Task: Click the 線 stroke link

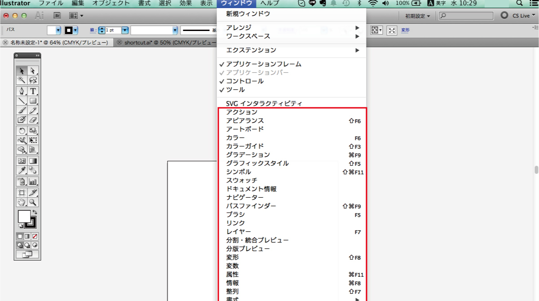Action: coord(93,31)
